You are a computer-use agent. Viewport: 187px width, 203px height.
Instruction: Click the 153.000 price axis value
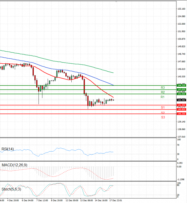(181, 24)
